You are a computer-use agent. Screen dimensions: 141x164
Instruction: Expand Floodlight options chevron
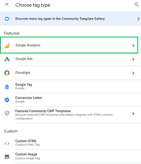133,73
